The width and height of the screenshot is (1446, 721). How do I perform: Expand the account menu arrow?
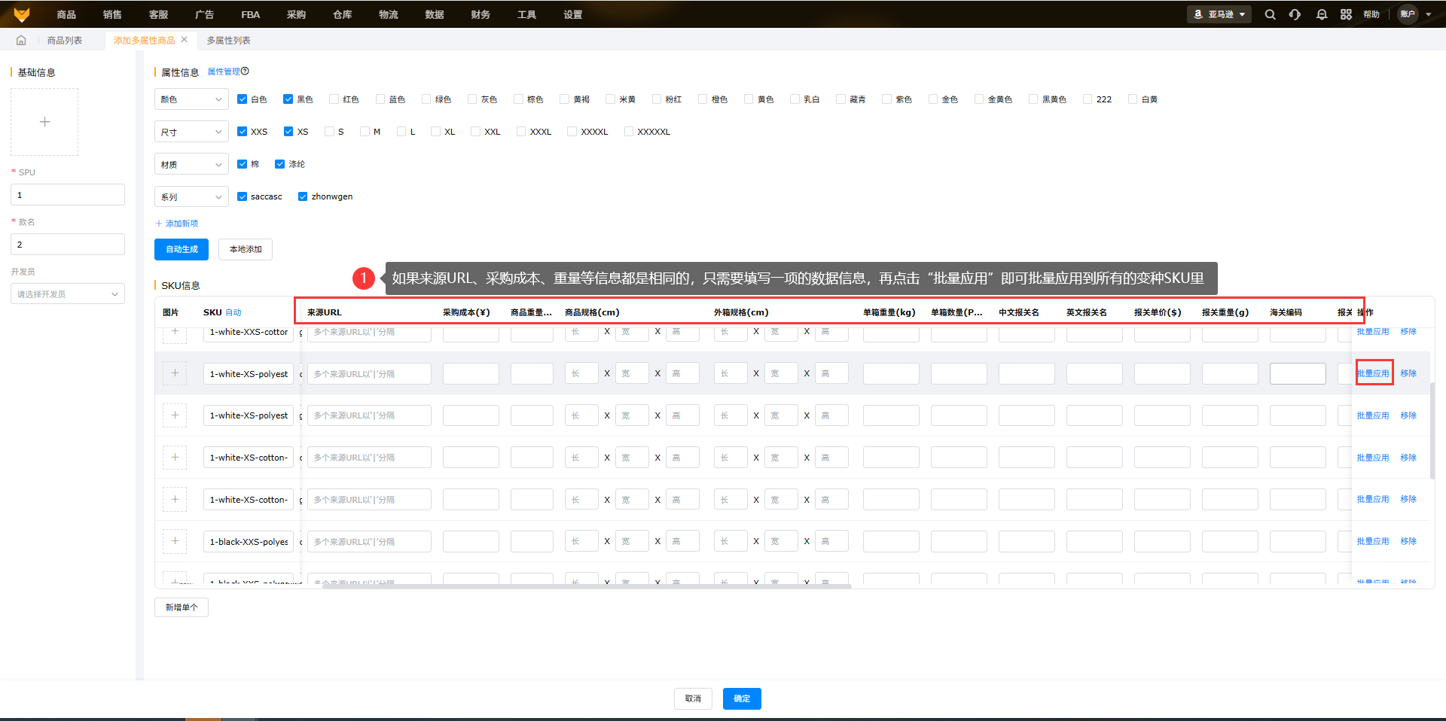[1429, 14]
